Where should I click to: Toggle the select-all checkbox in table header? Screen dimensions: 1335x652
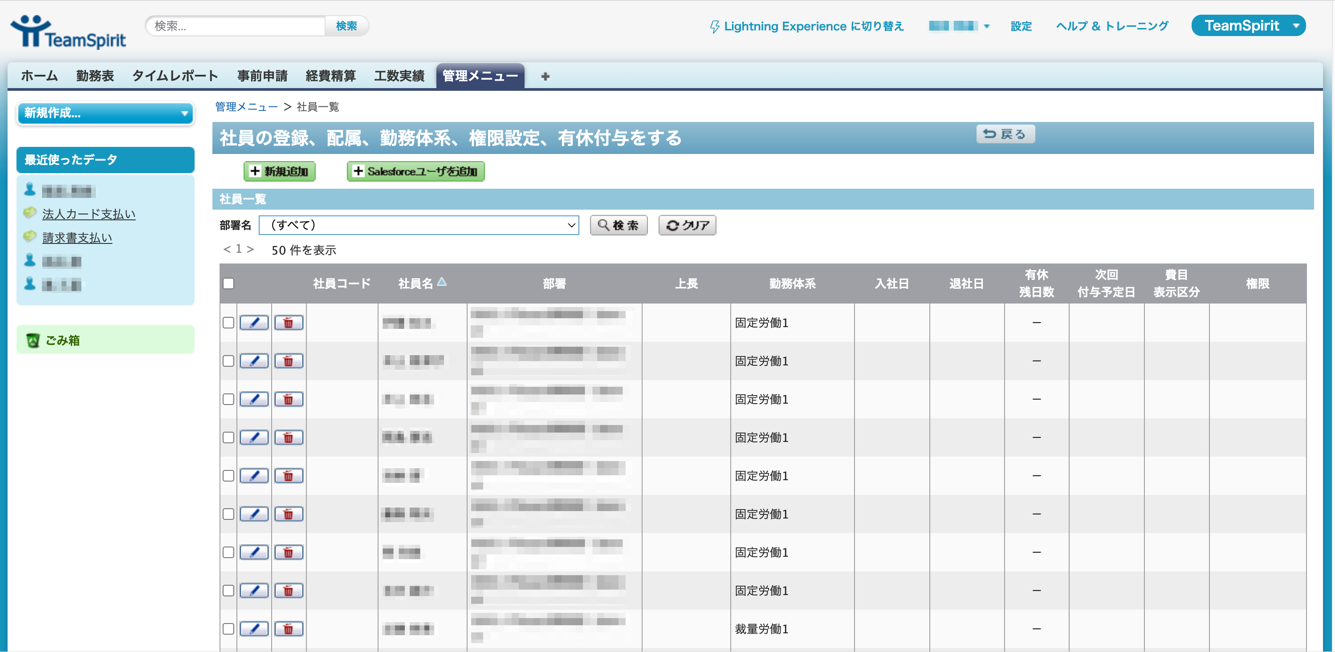click(228, 283)
